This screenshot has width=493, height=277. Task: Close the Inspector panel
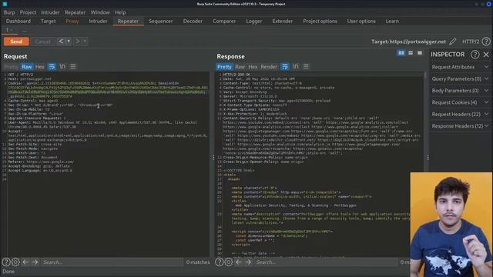click(x=486, y=55)
